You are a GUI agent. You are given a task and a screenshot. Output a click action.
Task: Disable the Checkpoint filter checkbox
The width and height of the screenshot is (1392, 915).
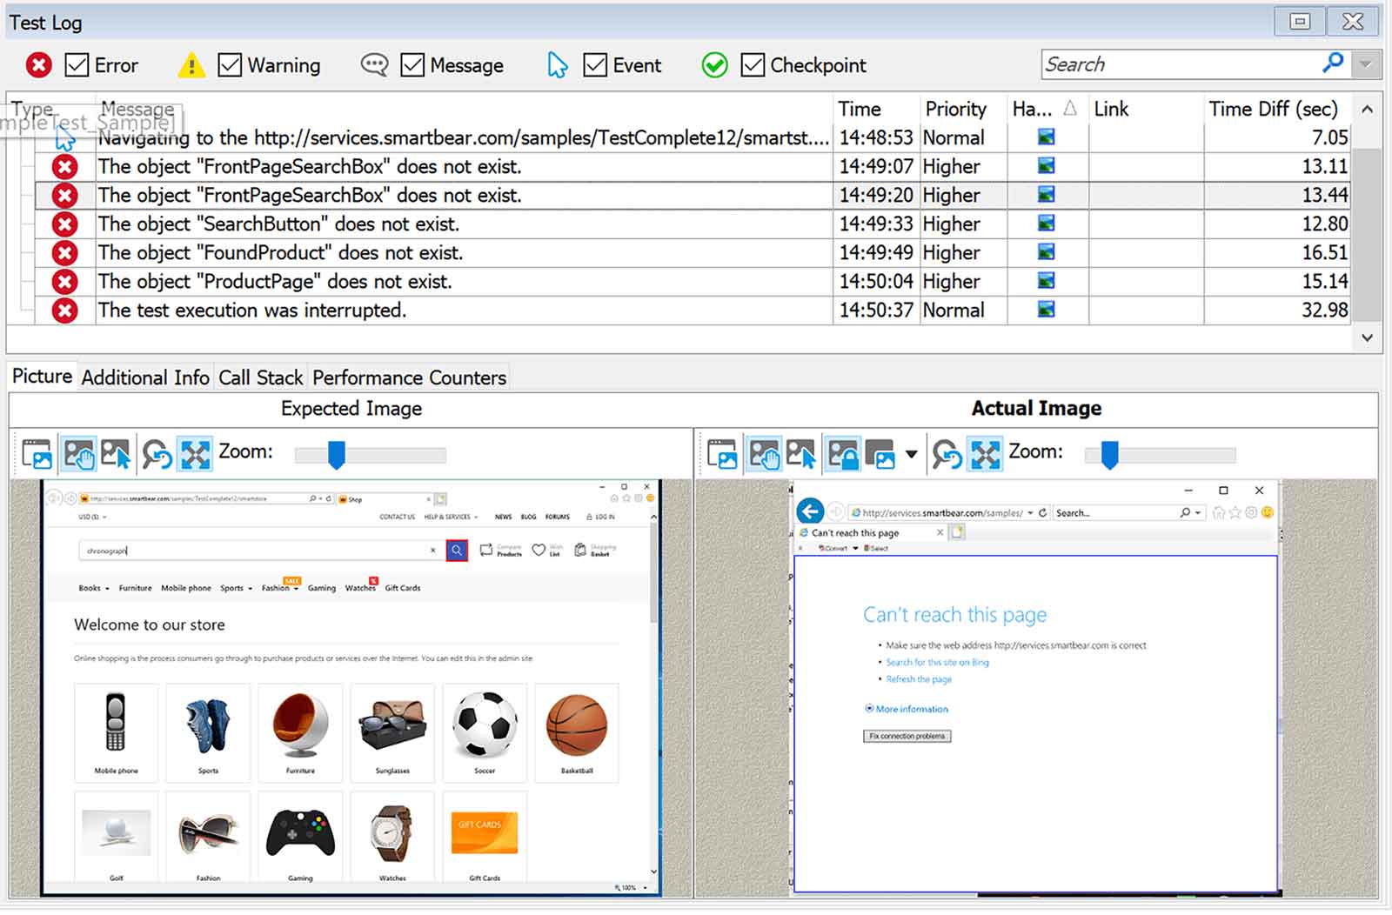pyautogui.click(x=753, y=65)
